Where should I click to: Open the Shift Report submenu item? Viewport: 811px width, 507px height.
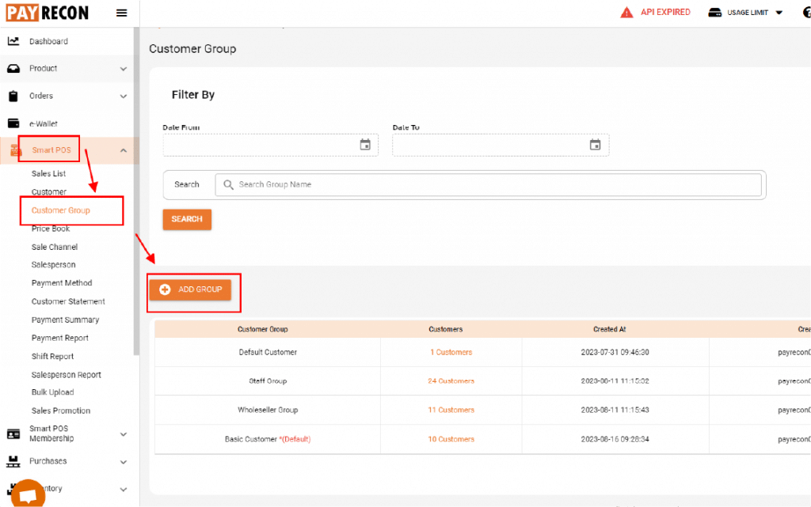tap(53, 356)
